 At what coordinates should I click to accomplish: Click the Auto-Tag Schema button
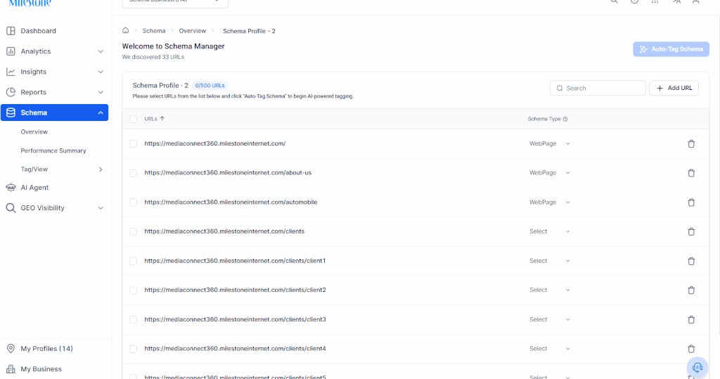pyautogui.click(x=671, y=49)
